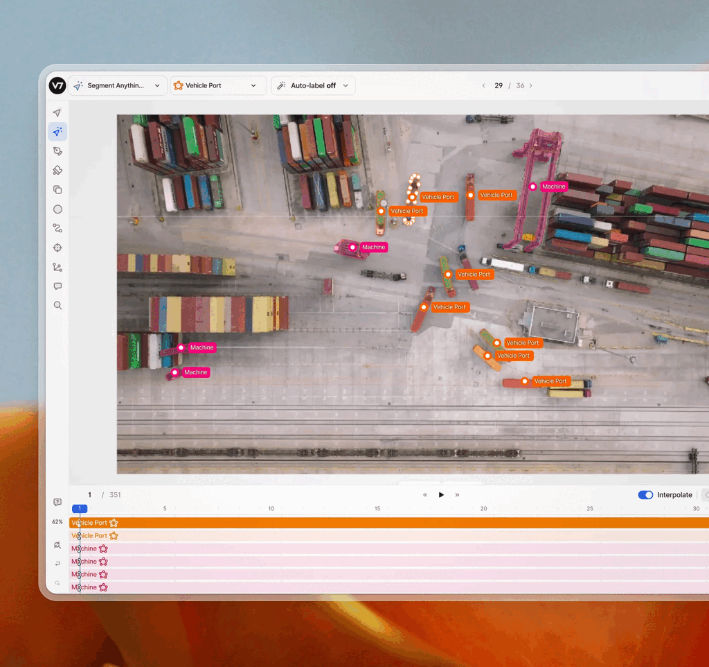Choose the brush tool icon

point(57,171)
